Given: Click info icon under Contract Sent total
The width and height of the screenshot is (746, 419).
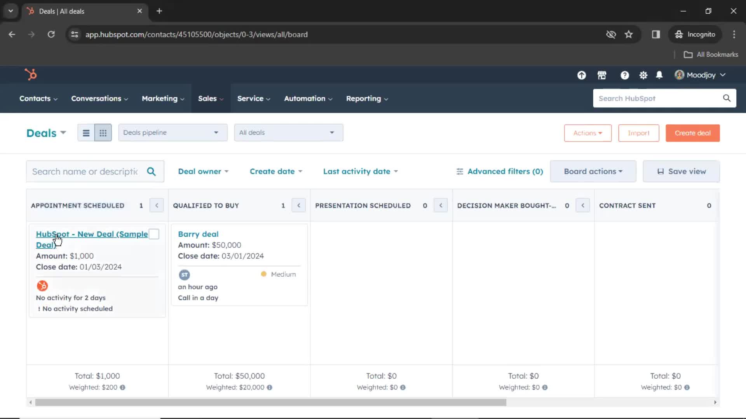Looking at the screenshot, I should pyautogui.click(x=687, y=387).
